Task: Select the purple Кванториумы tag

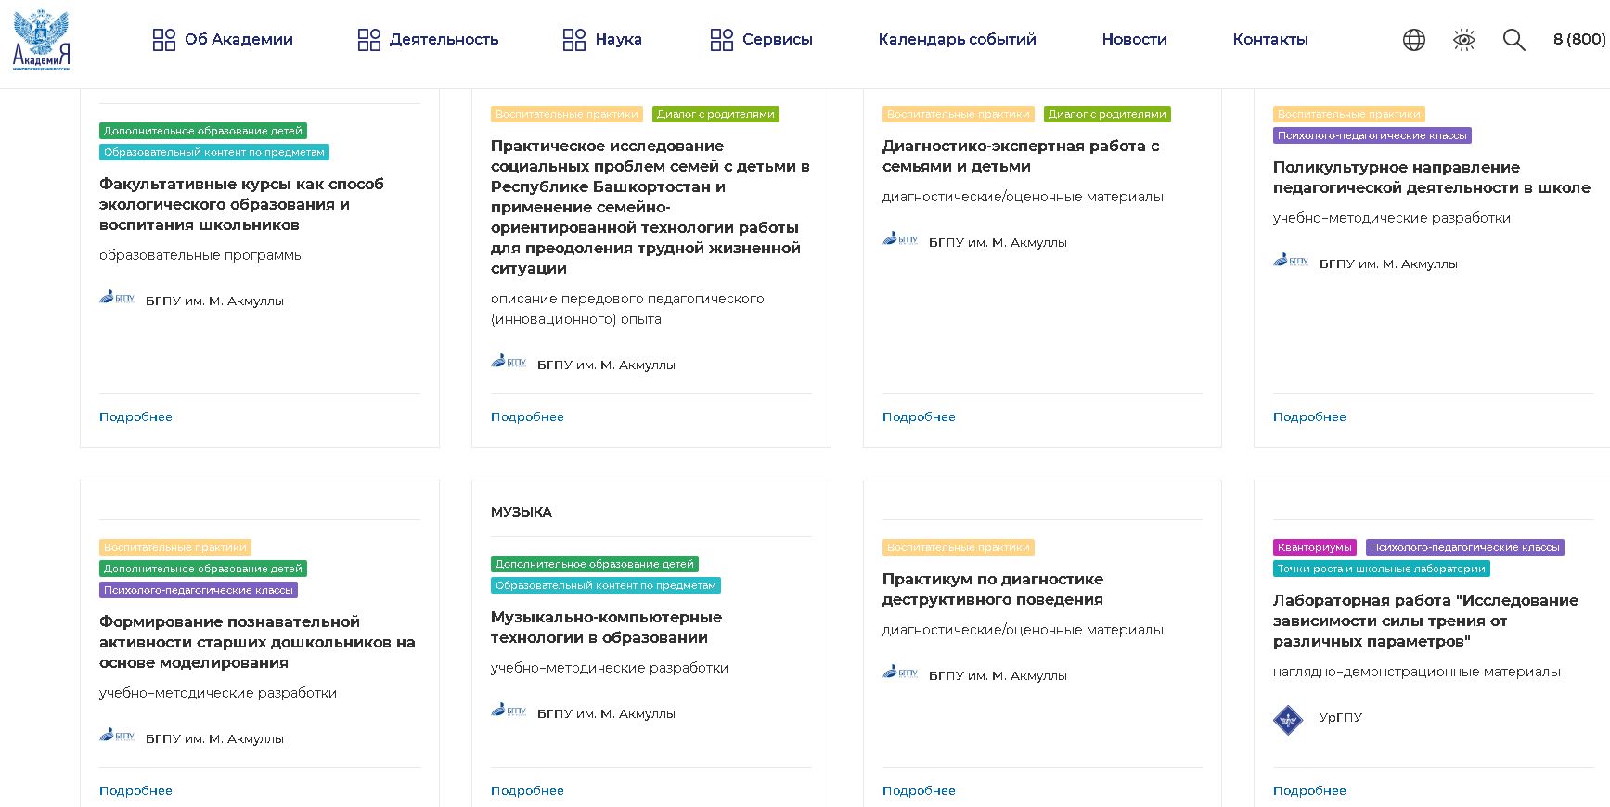Action: pos(1314,548)
